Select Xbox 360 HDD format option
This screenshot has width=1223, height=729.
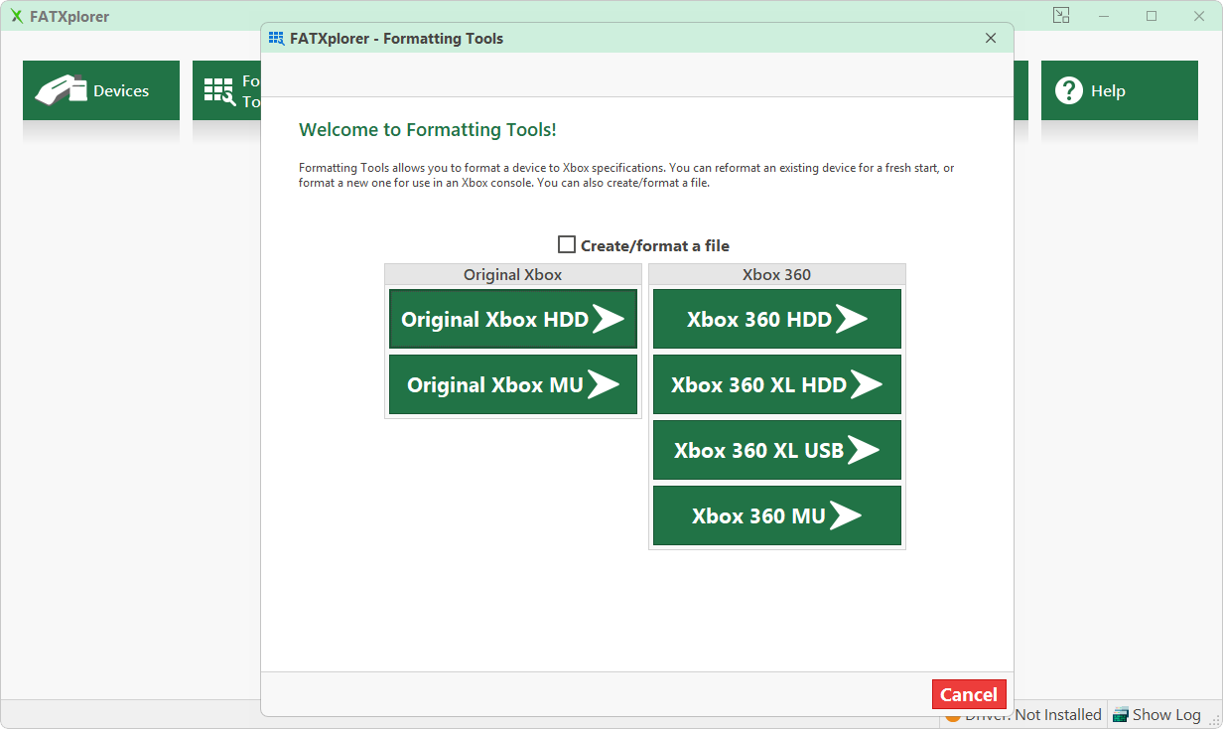[777, 319]
